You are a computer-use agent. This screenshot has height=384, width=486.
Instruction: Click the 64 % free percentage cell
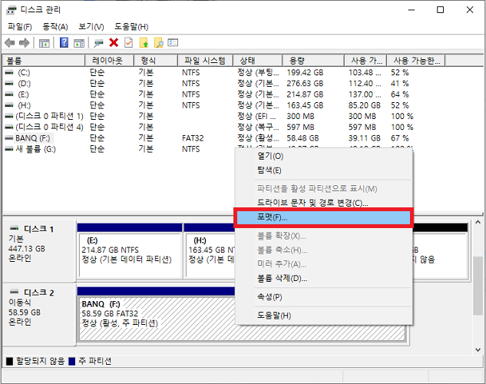tap(400, 94)
